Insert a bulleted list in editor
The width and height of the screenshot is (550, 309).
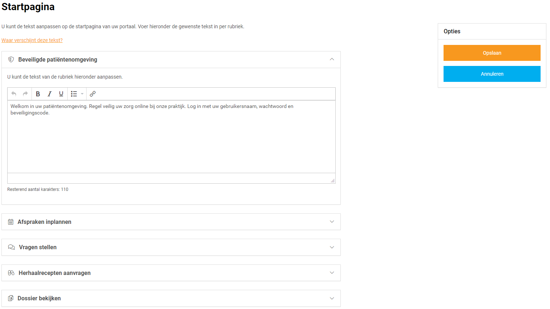74,94
